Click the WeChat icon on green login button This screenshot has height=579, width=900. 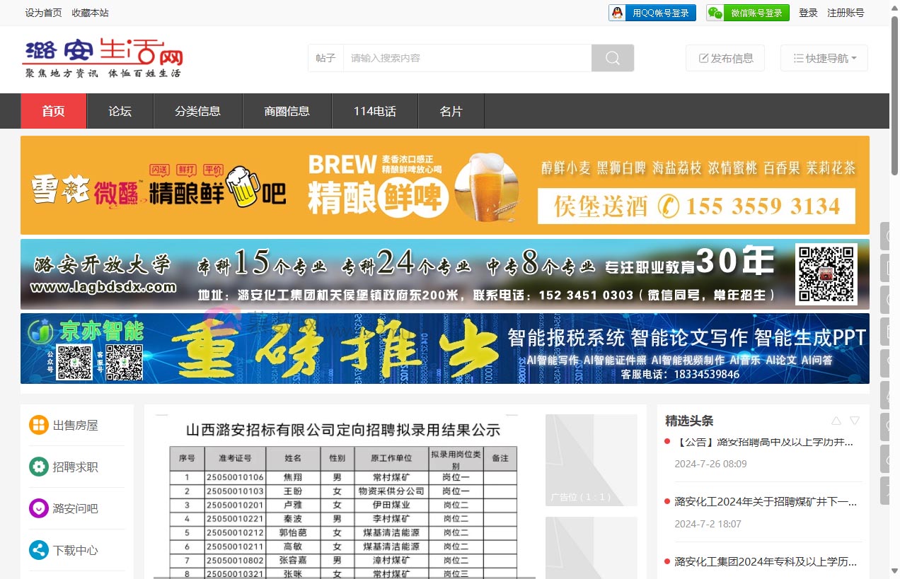[715, 12]
